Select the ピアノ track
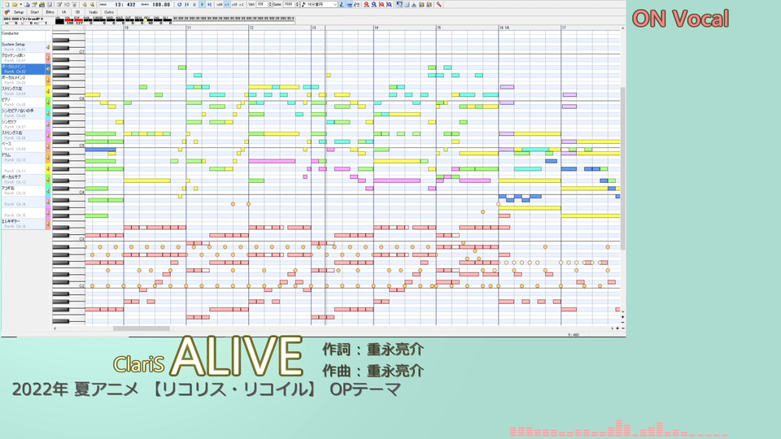Image resolution: width=781 pixels, height=439 pixels. [24, 102]
